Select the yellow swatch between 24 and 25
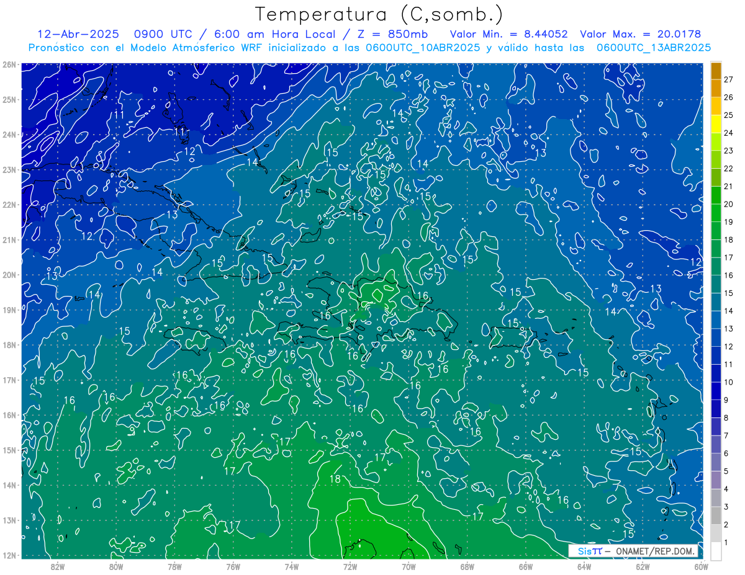 click(716, 124)
